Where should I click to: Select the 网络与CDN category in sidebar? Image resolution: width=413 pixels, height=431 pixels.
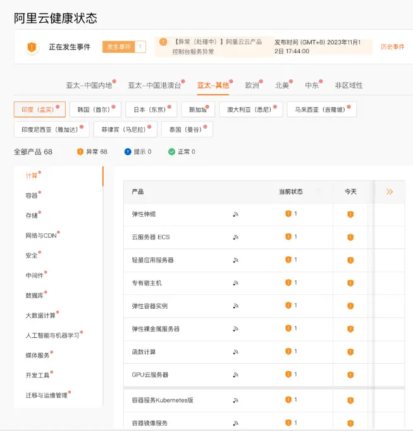click(x=41, y=236)
